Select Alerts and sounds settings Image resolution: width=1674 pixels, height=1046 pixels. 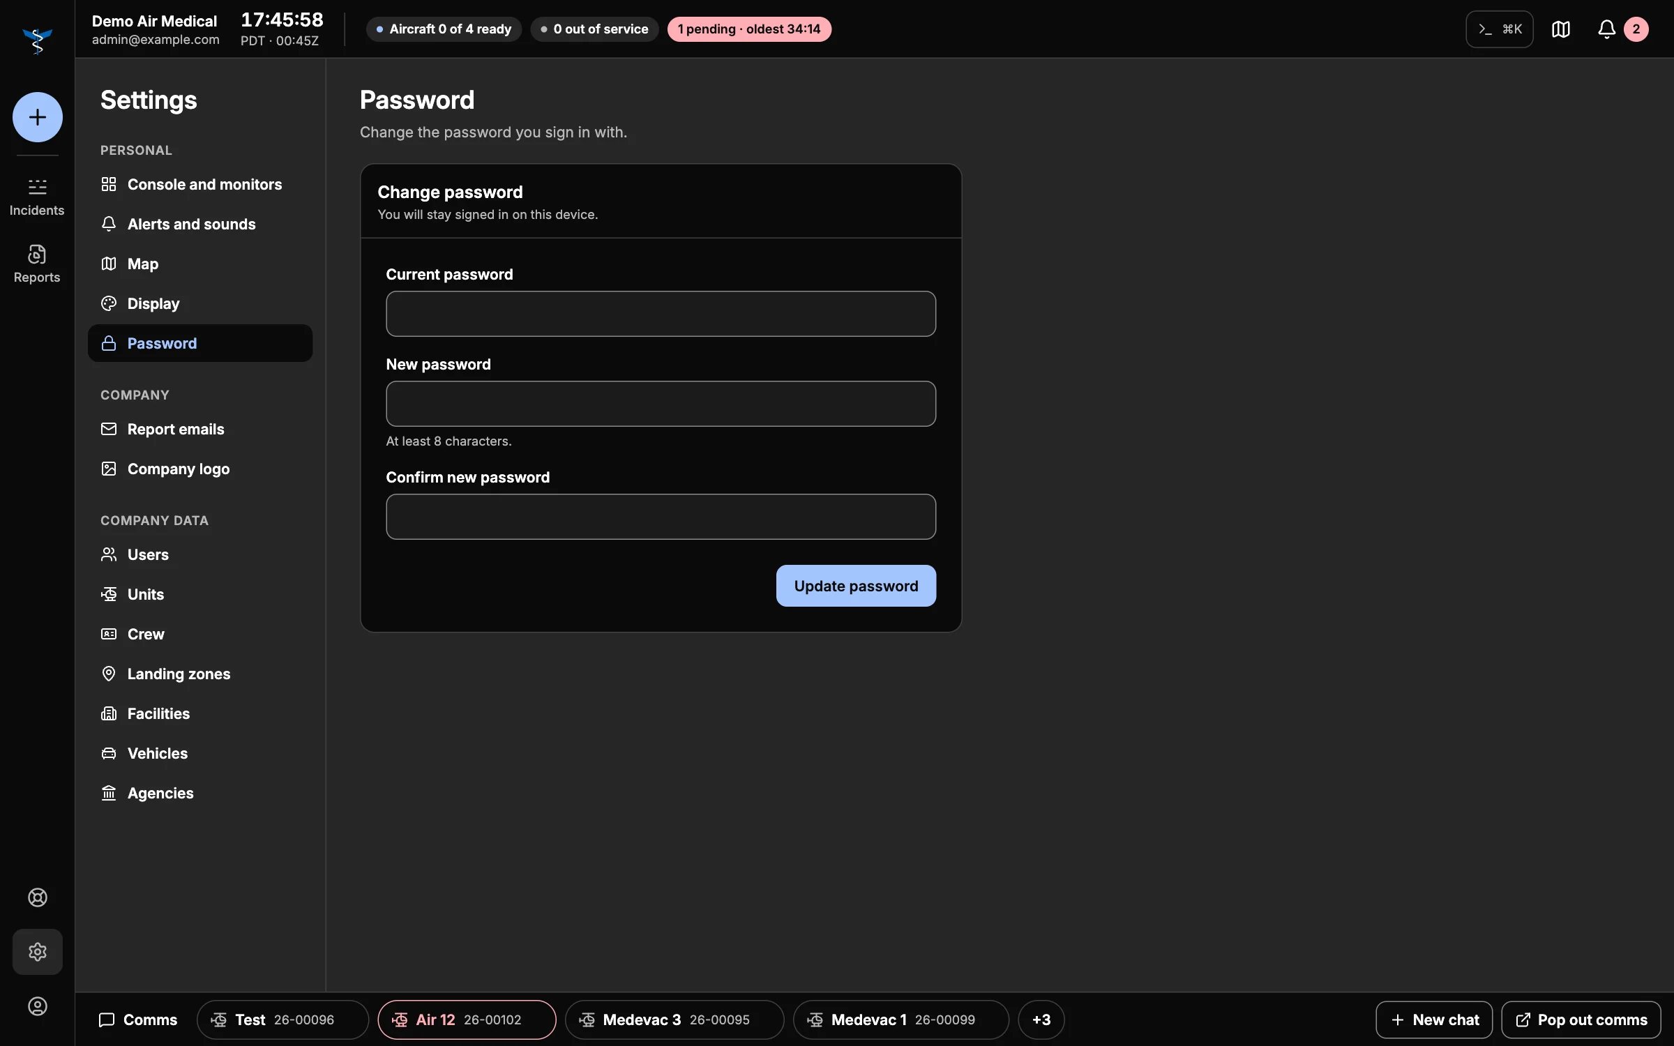[x=200, y=224]
